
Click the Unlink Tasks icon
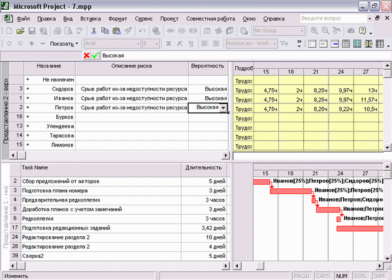pyautogui.click(x=182, y=31)
